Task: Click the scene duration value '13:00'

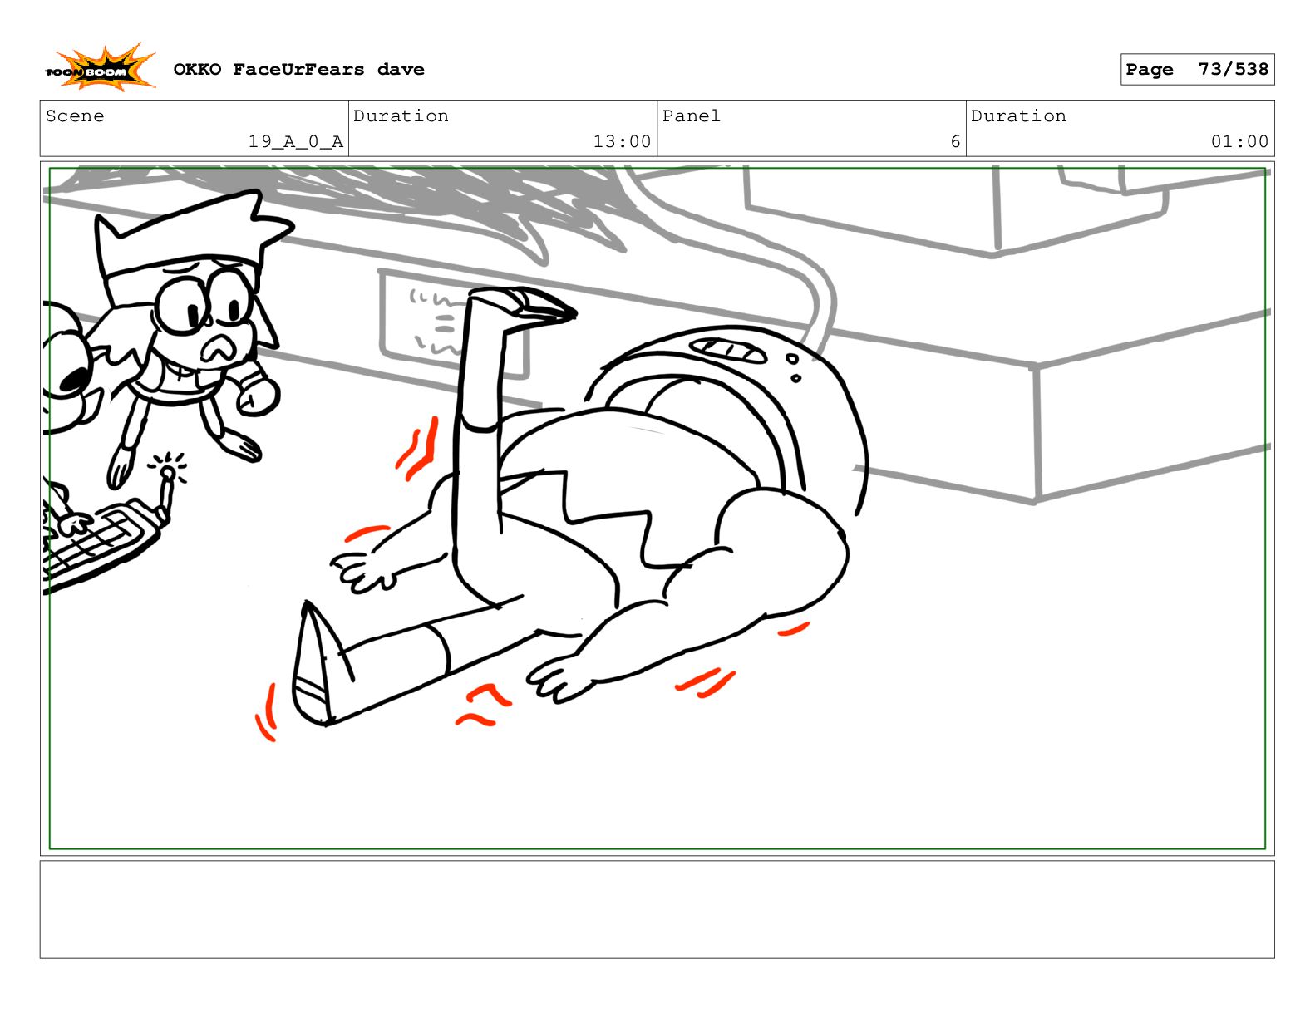Action: (622, 142)
